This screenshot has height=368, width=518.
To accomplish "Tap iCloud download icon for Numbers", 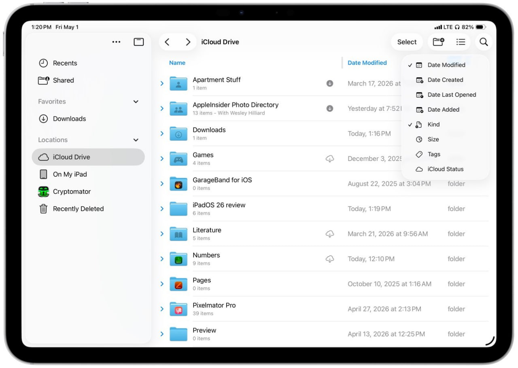I will pos(330,259).
